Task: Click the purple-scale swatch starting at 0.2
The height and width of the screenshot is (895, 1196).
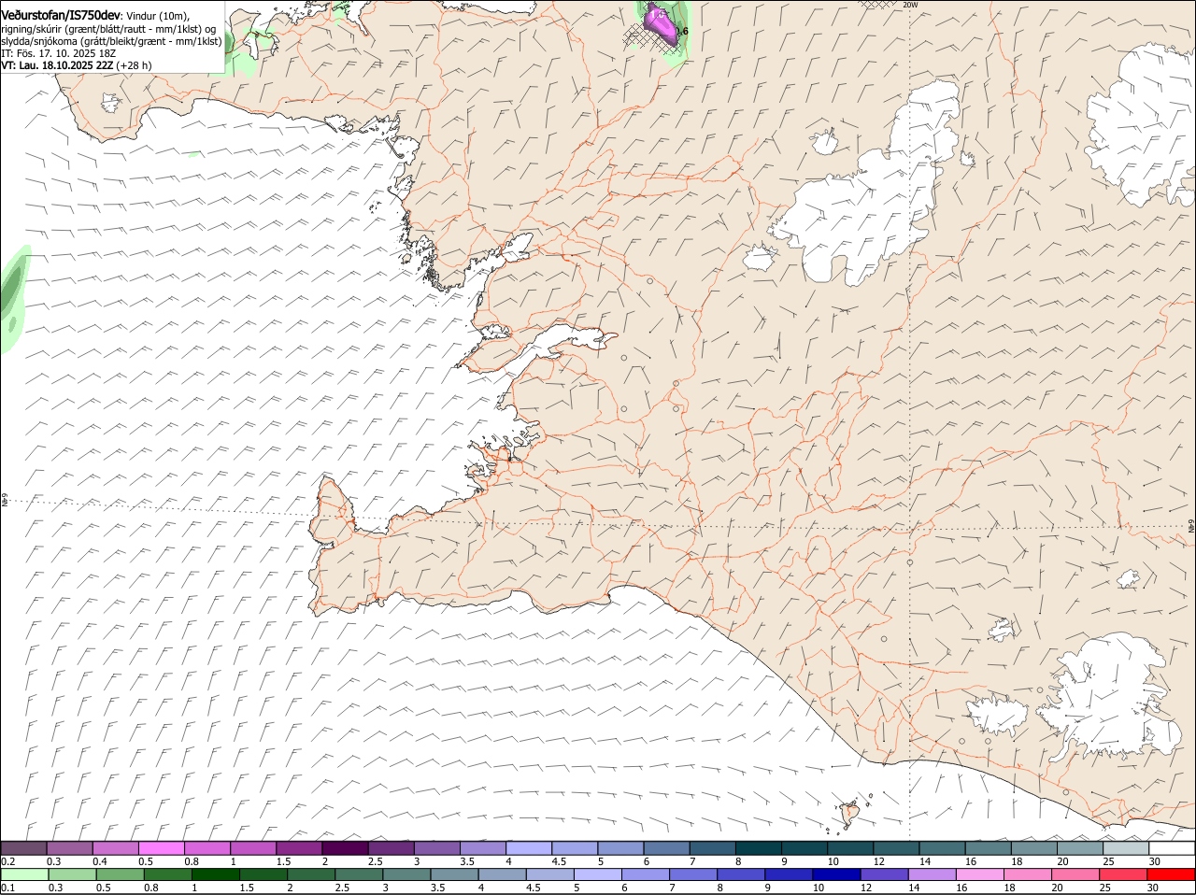Action: coord(24,848)
